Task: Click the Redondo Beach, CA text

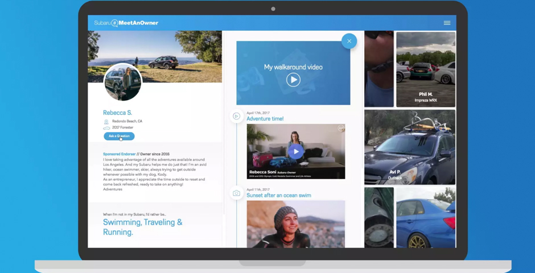Action: pos(127,121)
